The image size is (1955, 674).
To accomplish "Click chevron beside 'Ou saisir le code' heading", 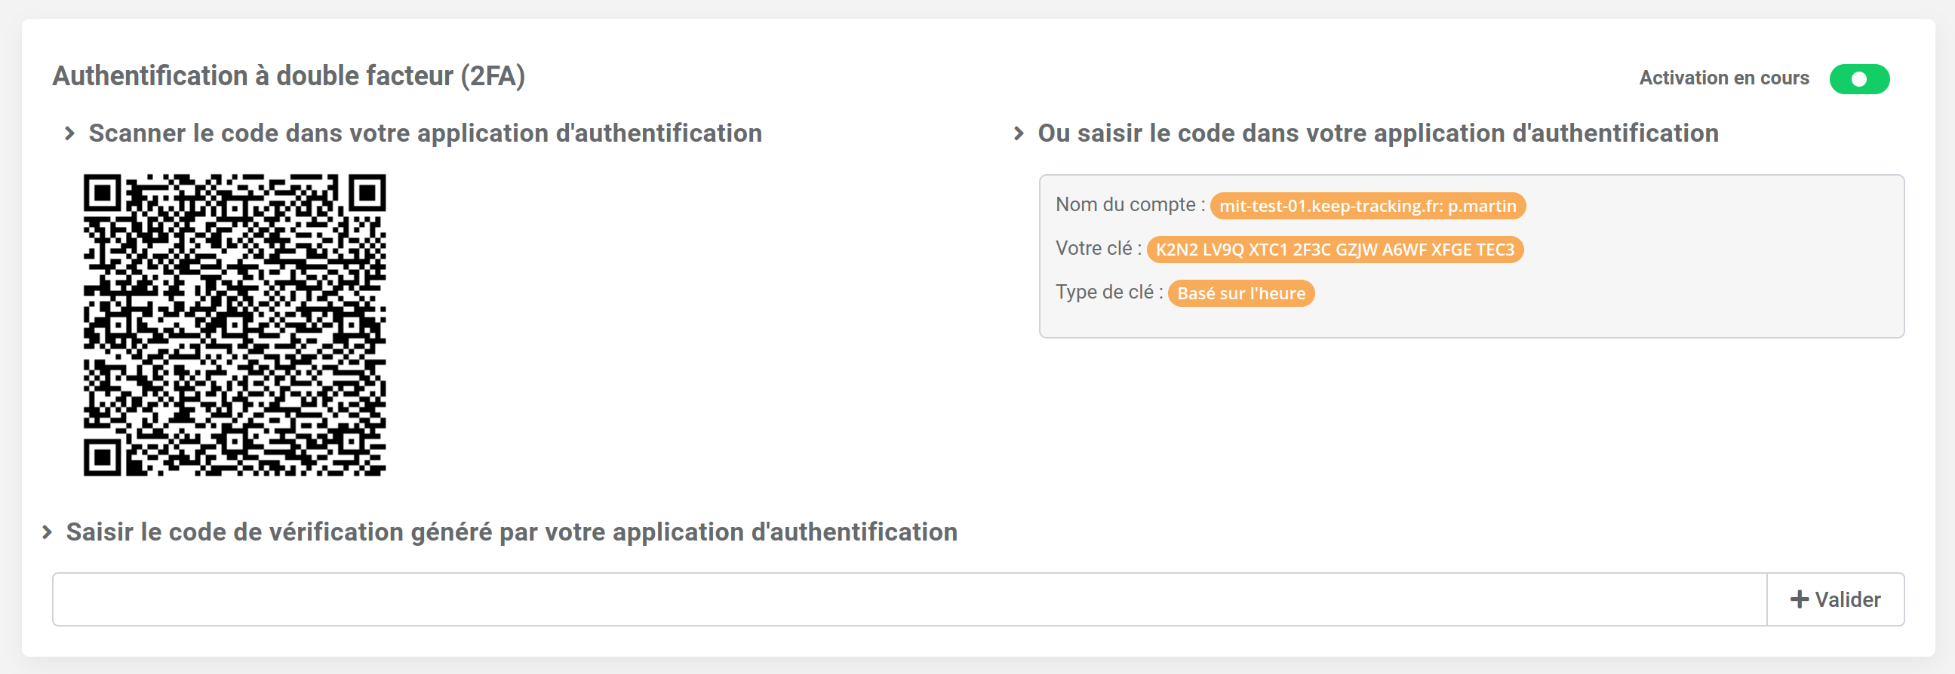I will tap(1019, 133).
